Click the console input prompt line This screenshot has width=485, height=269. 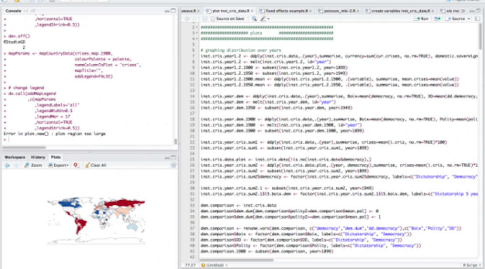click(89, 140)
